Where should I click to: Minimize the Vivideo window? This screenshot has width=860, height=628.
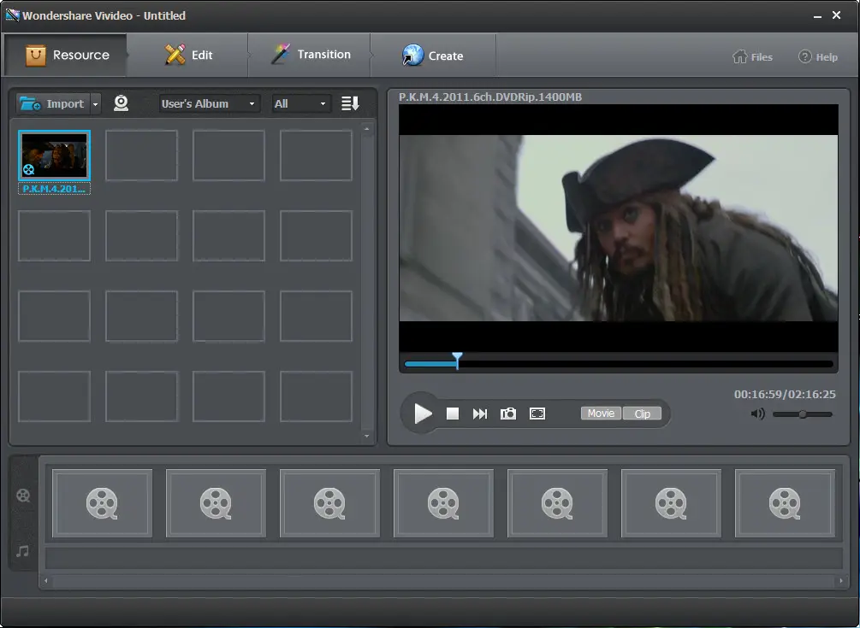[x=817, y=16]
